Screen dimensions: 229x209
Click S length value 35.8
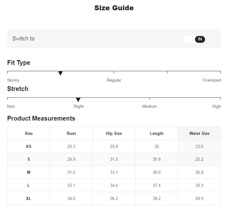(156, 159)
